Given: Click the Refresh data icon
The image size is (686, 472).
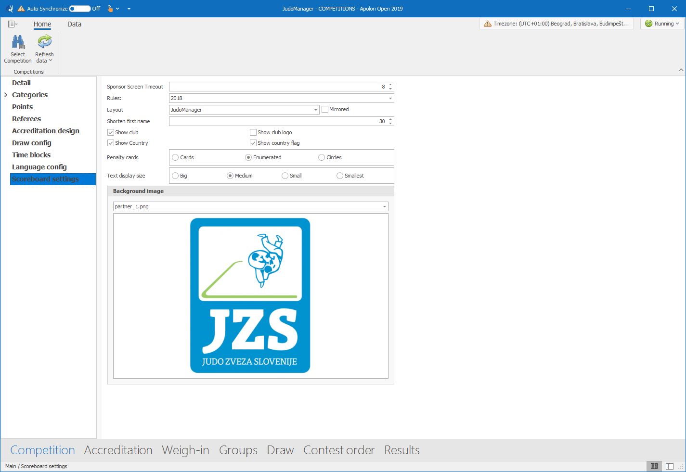Looking at the screenshot, I should tap(44, 42).
